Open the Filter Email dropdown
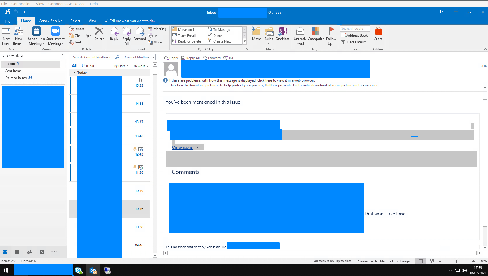 [354, 42]
